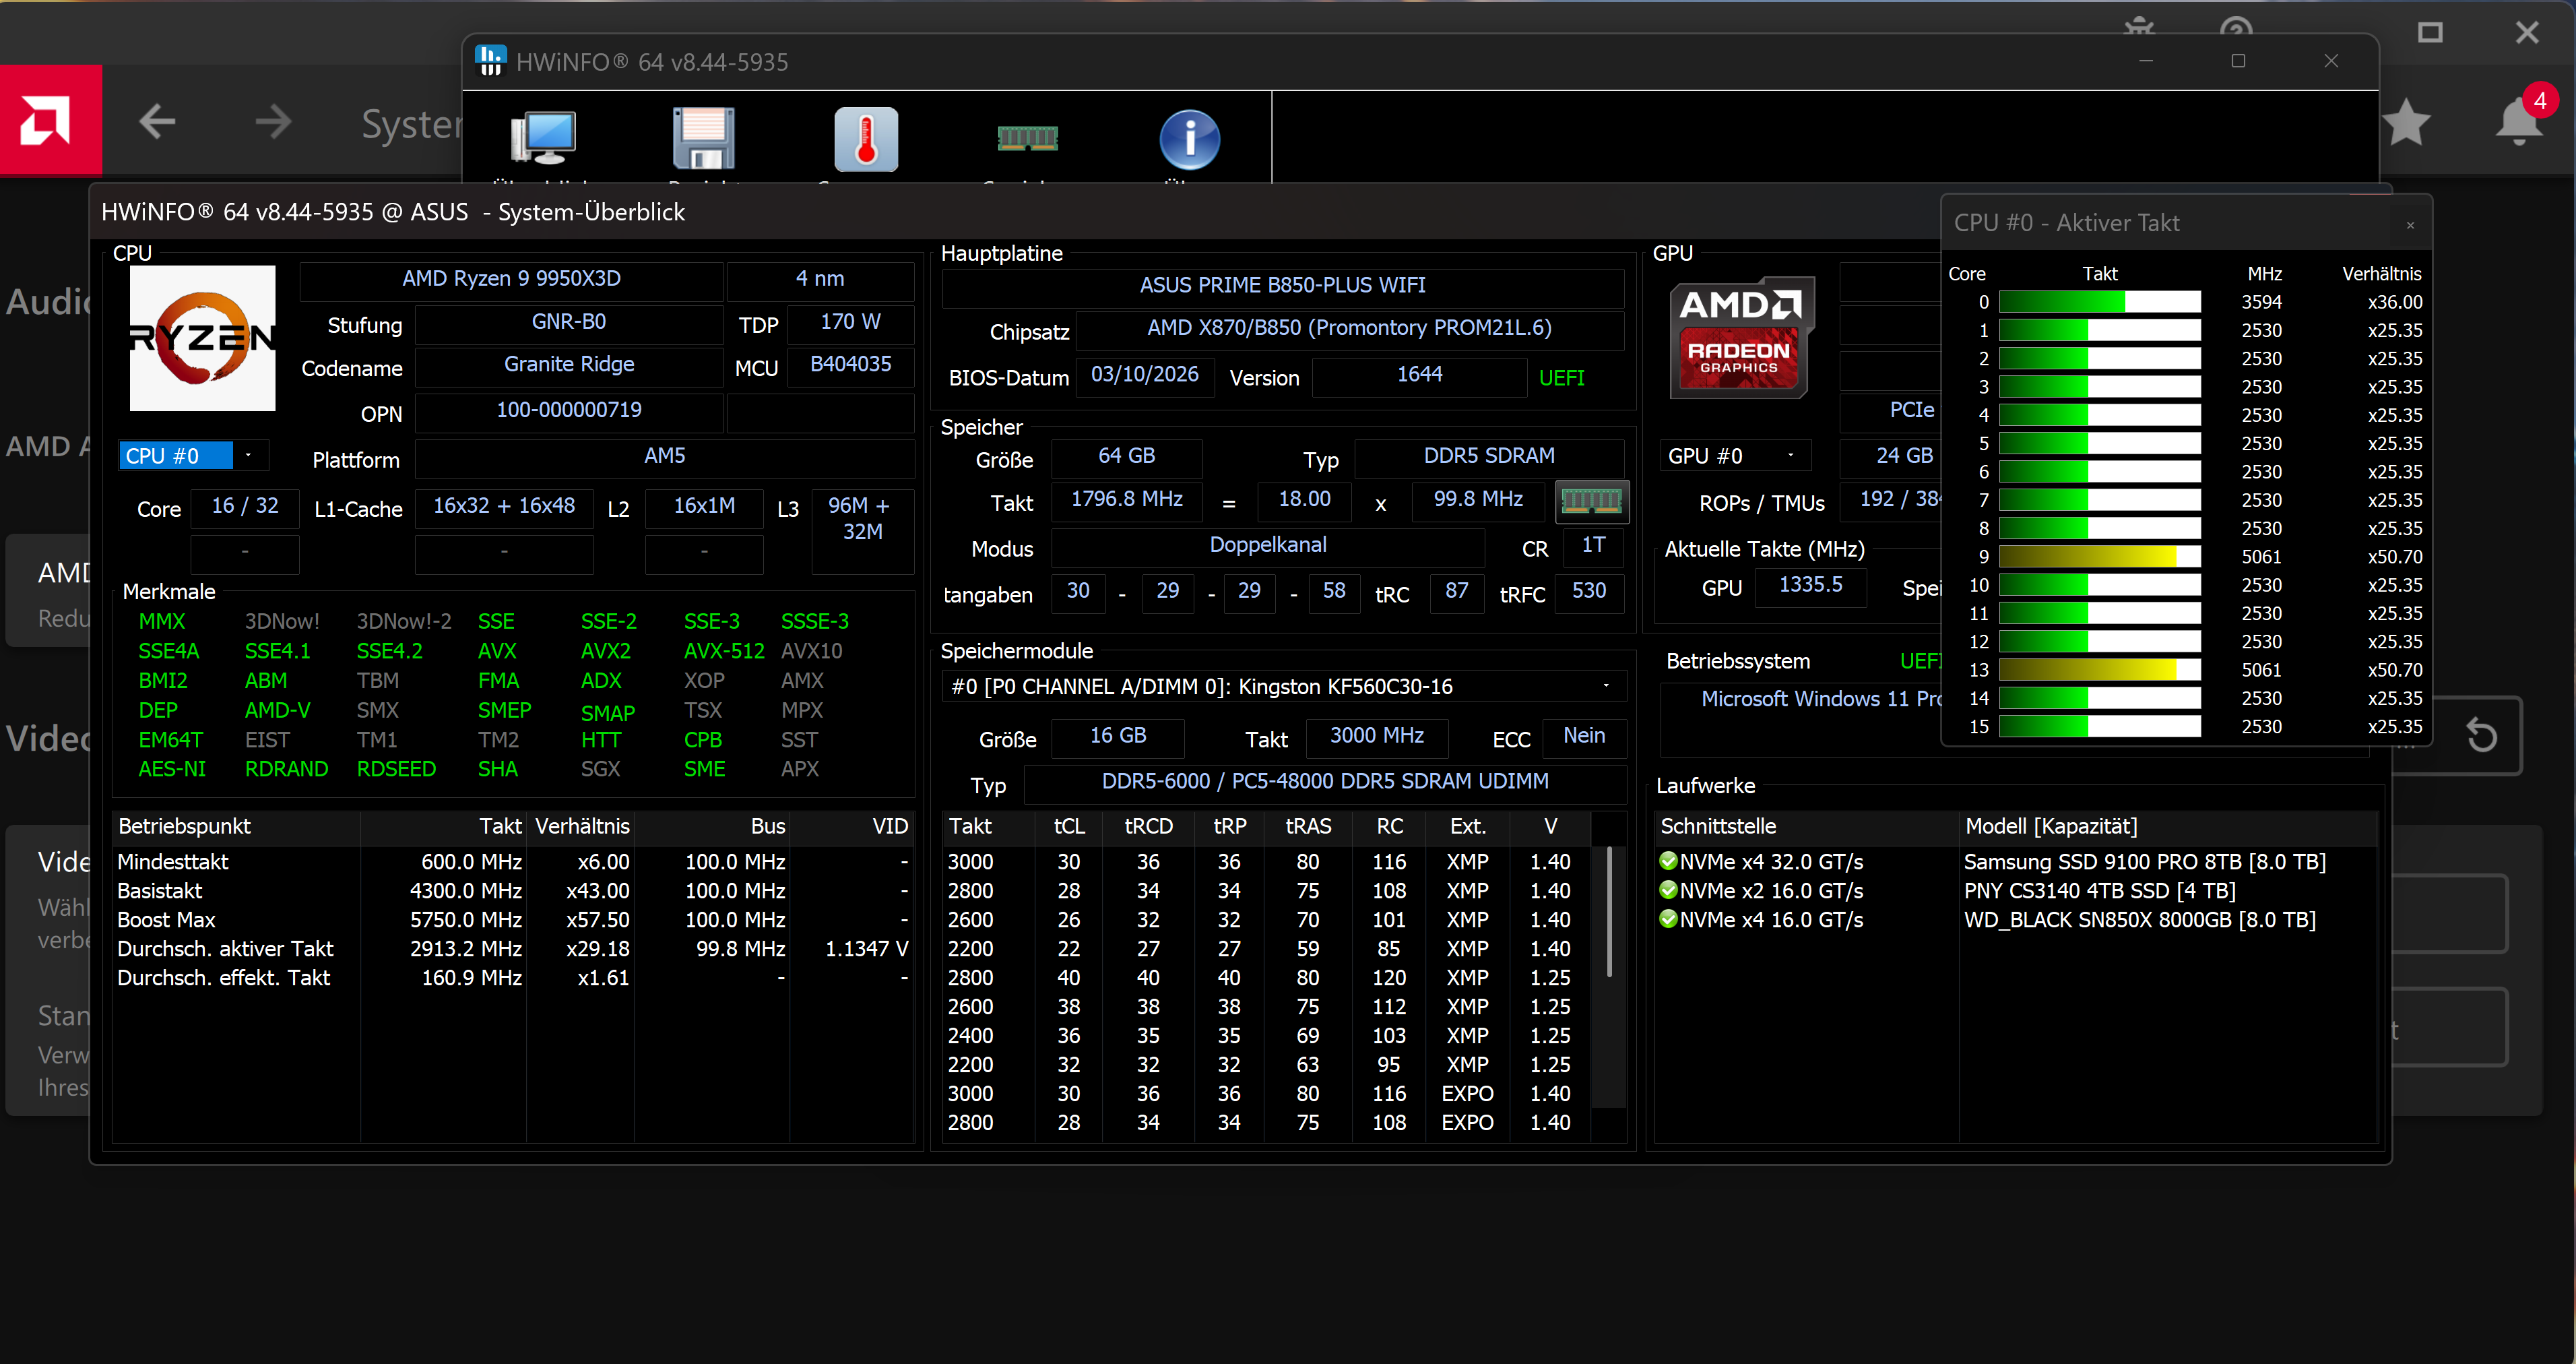Click the yellow Core 13 clock bar
Image resolution: width=2576 pixels, height=1364 pixels.
point(2100,671)
